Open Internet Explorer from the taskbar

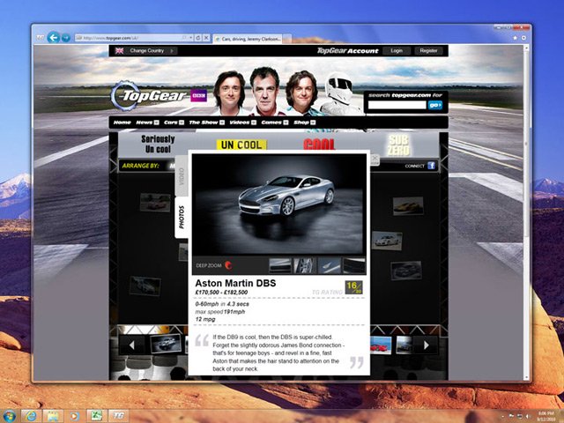point(31,416)
